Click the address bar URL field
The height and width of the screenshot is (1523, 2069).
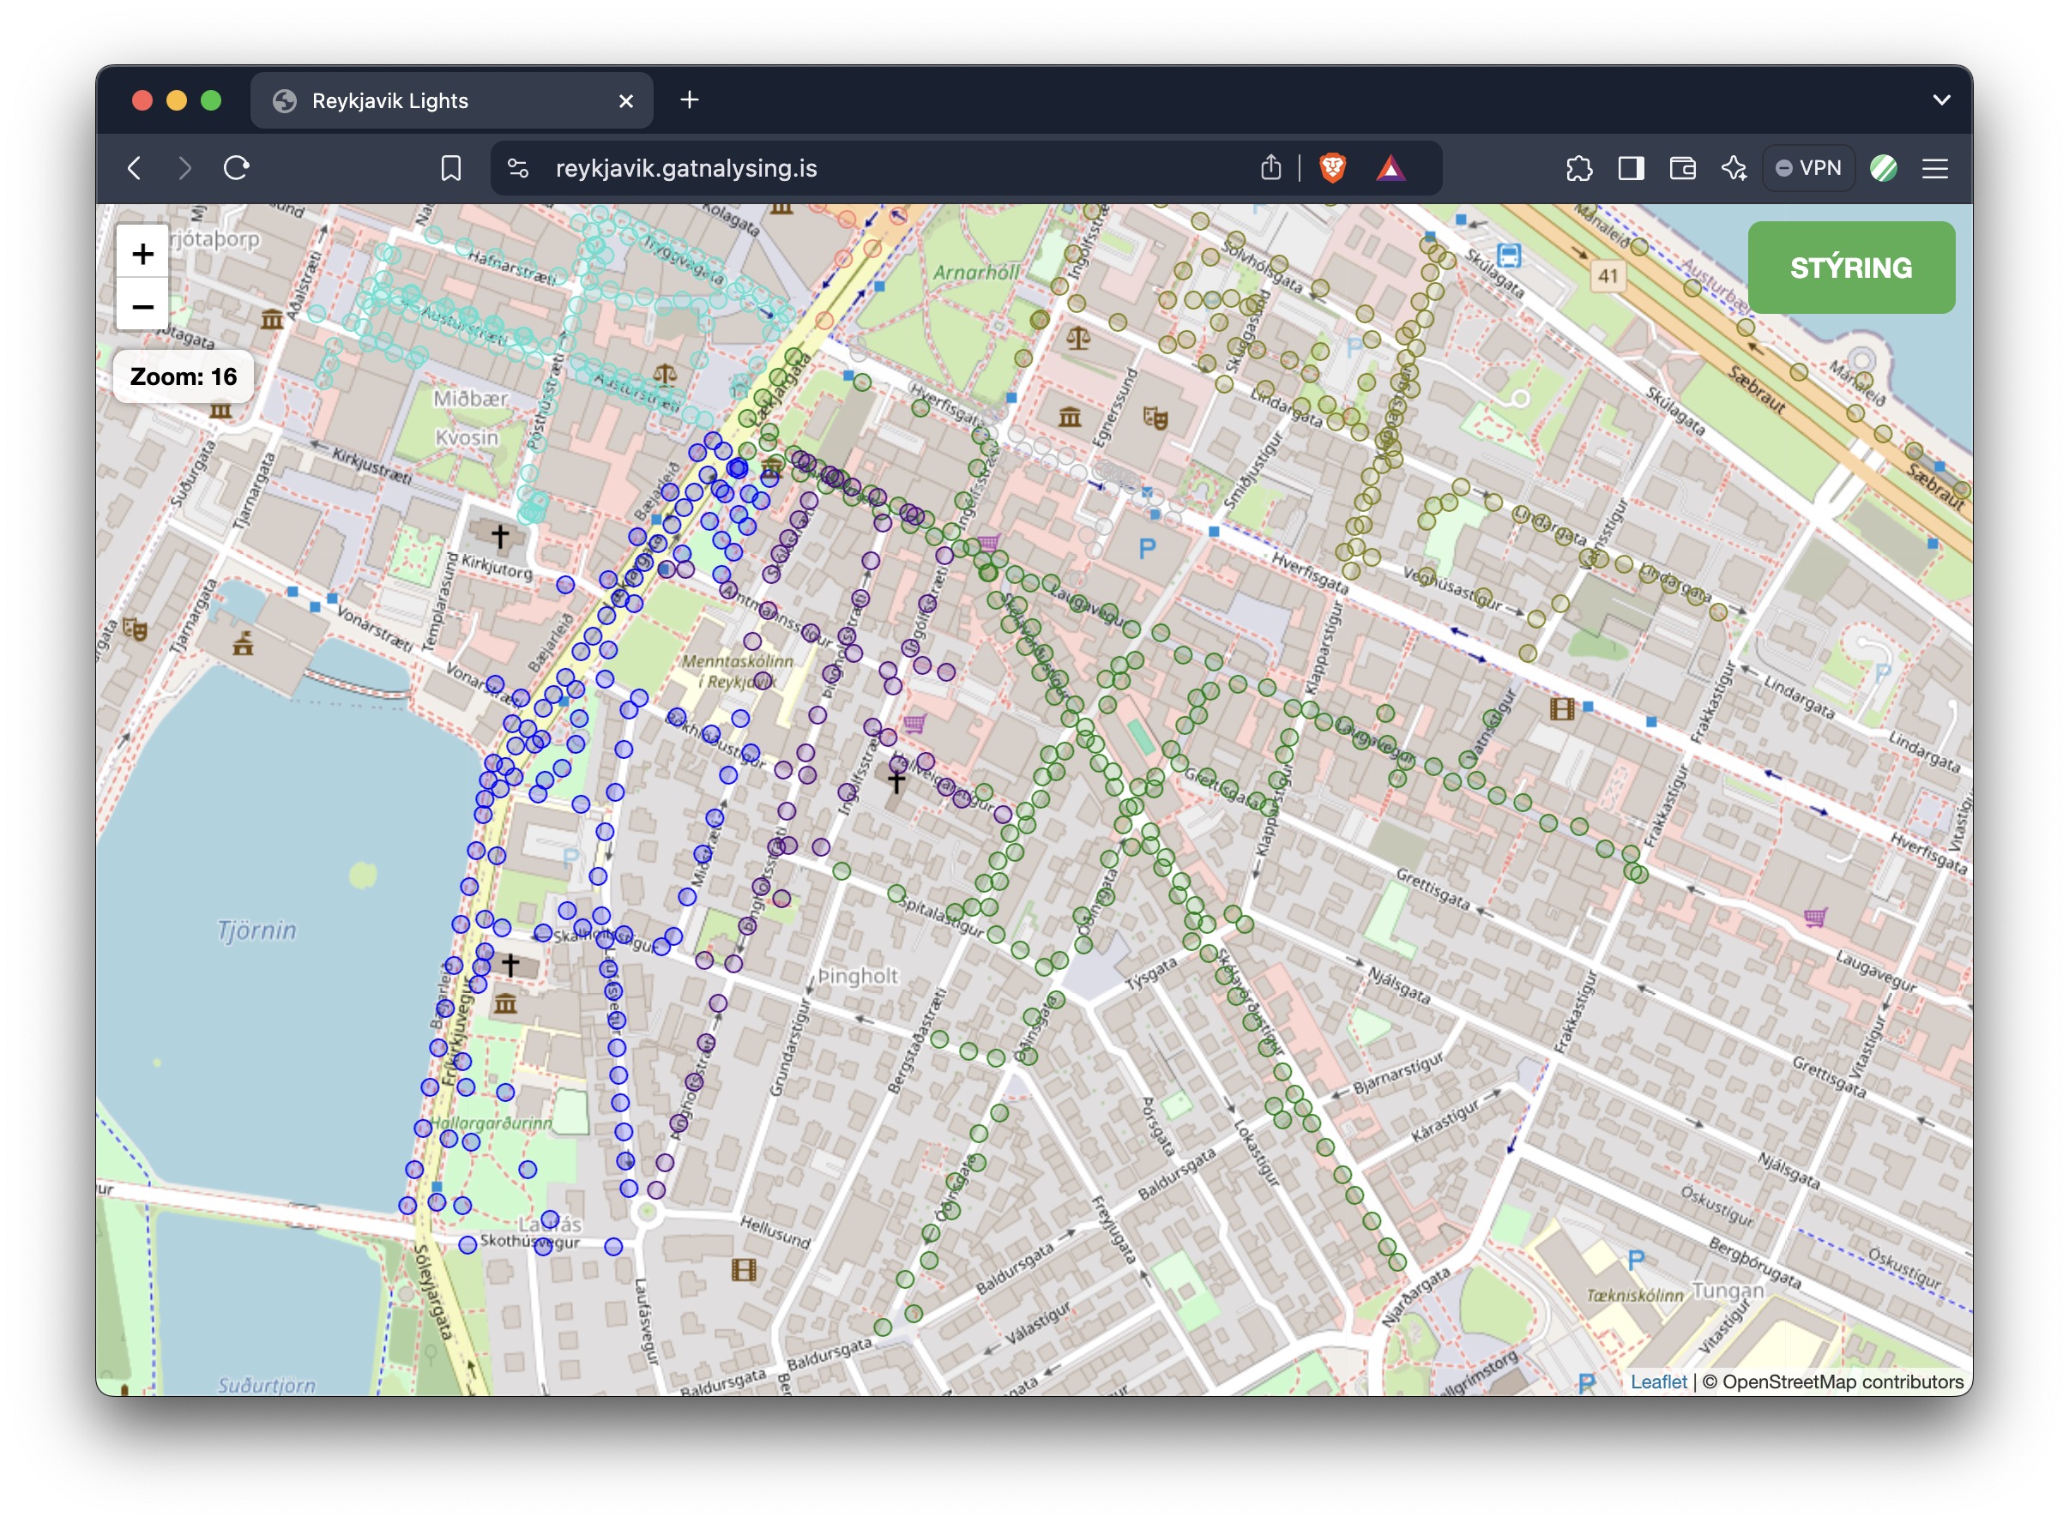[829, 168]
